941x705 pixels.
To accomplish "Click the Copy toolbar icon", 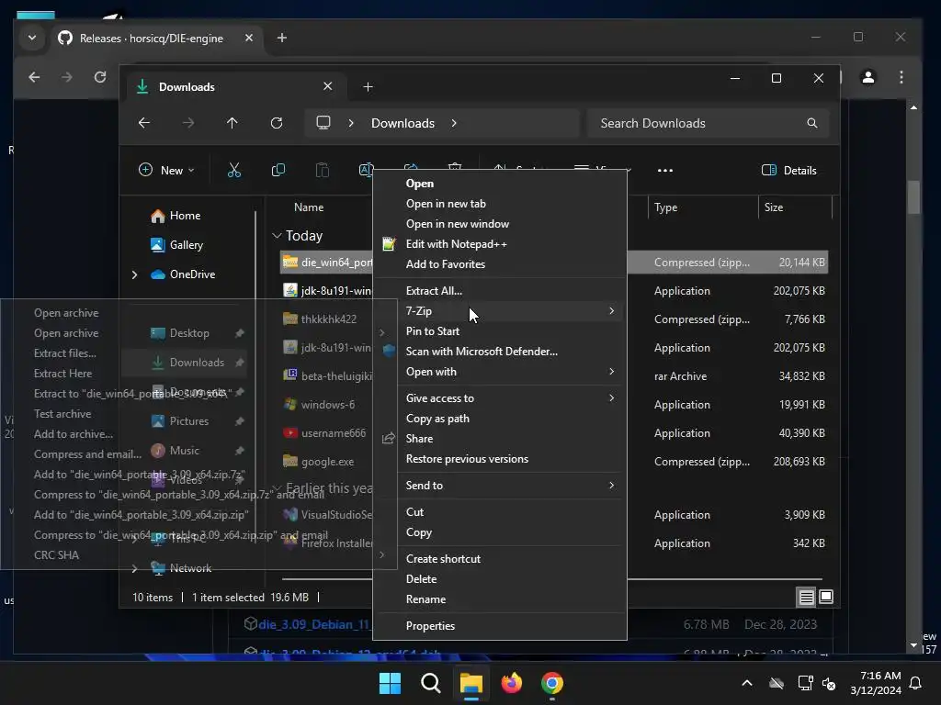I will click(278, 170).
